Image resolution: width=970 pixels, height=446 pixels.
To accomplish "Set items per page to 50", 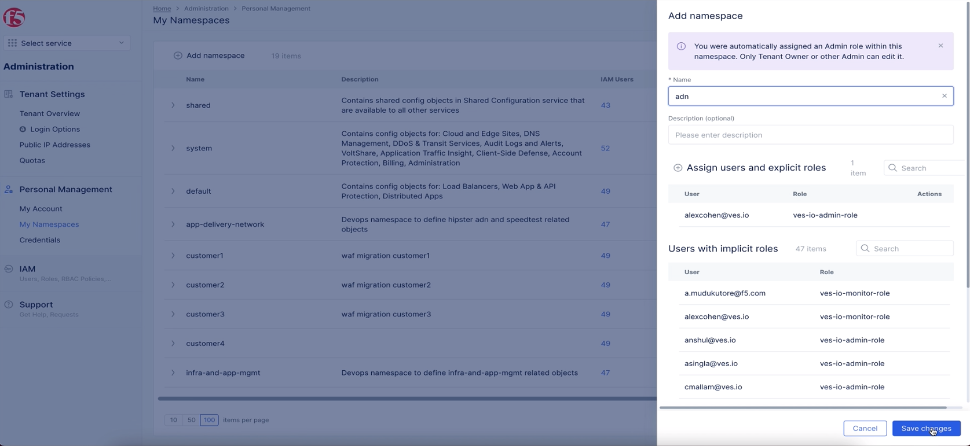I will click(x=191, y=420).
